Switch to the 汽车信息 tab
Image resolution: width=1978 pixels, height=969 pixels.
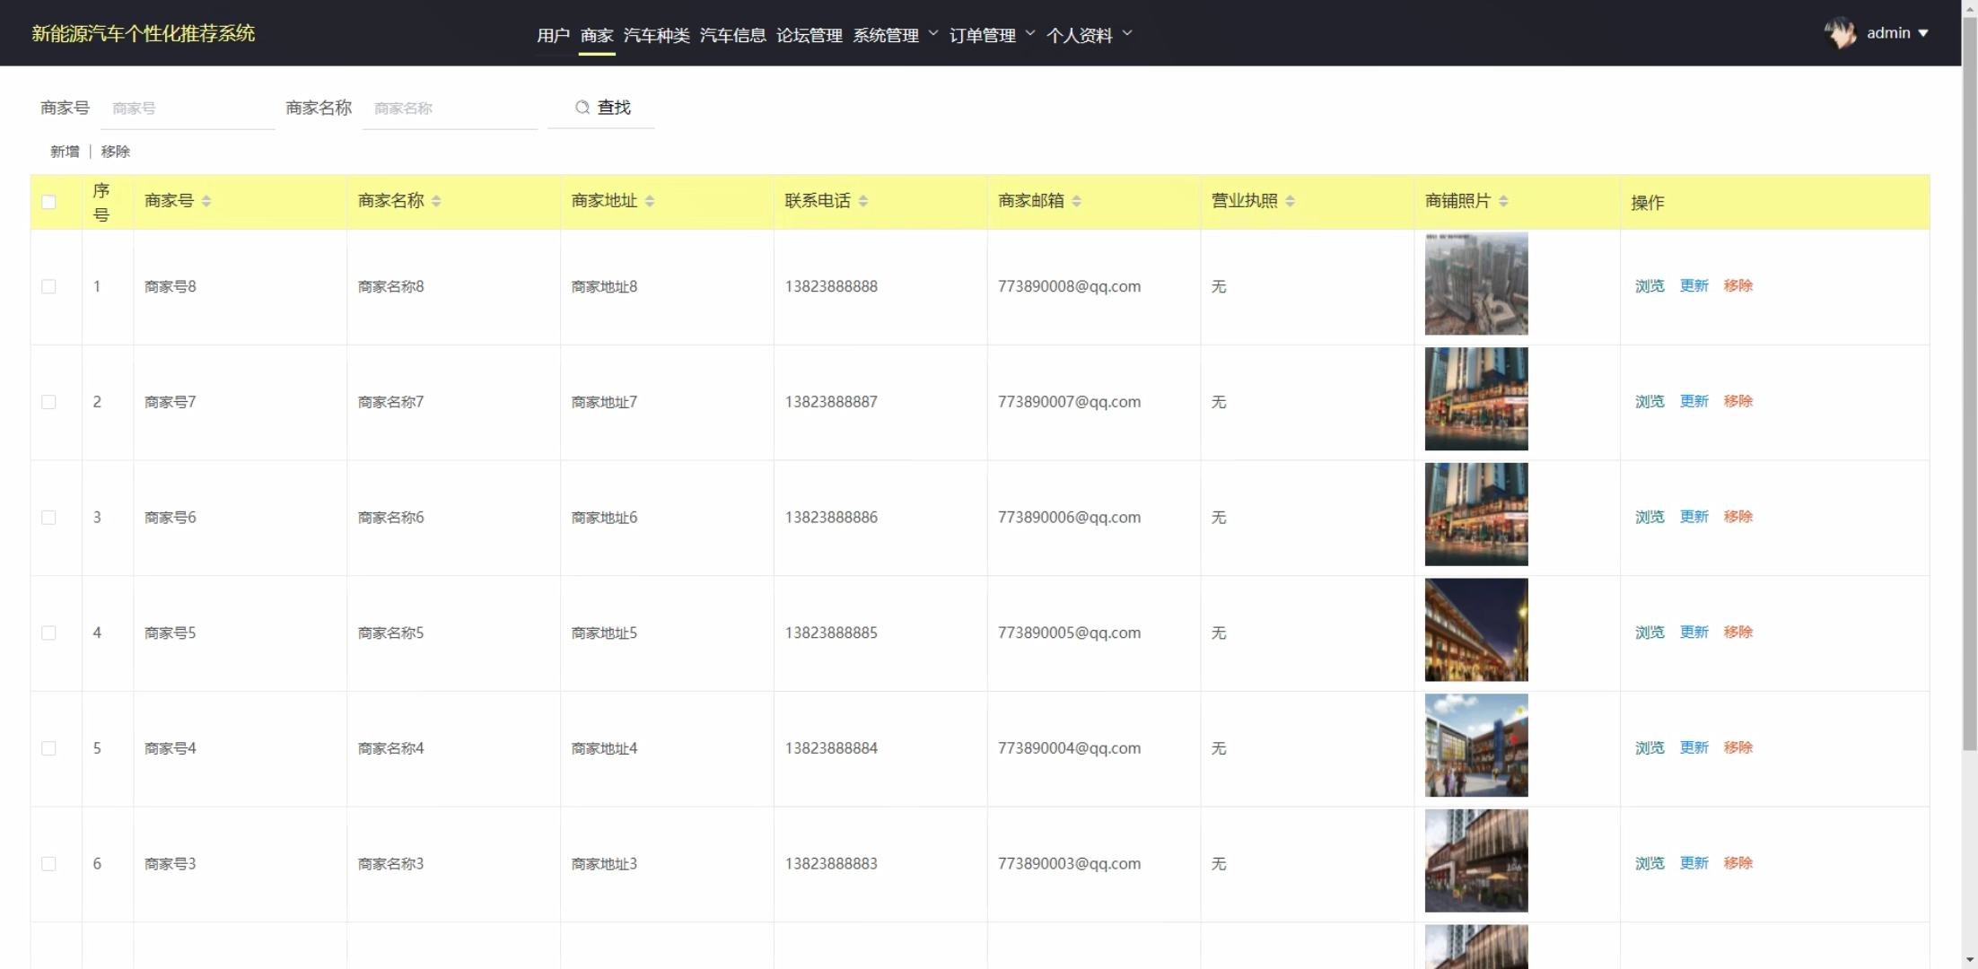(732, 35)
